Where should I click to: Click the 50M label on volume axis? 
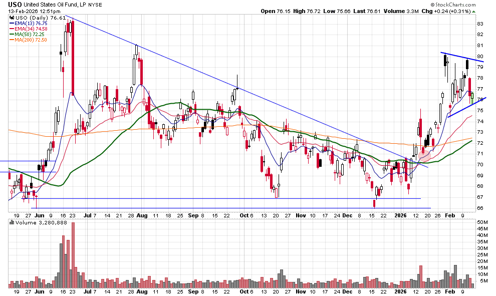(481, 222)
